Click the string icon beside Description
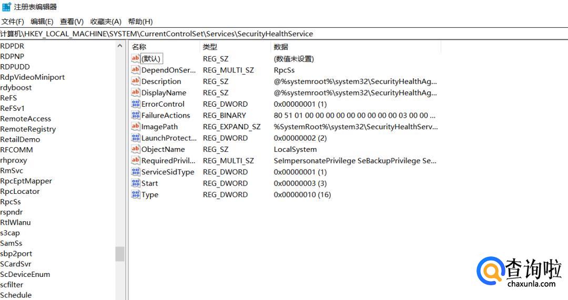568x300 pixels. click(136, 81)
